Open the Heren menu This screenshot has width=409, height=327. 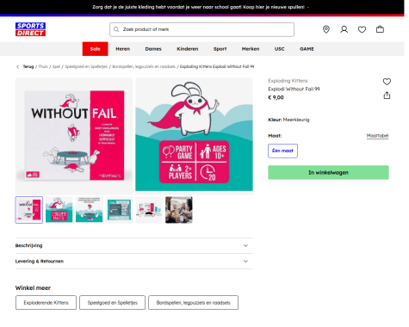pyautogui.click(x=123, y=49)
